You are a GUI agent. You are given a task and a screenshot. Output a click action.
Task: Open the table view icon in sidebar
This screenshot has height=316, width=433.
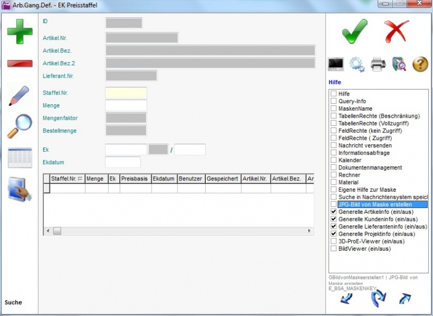coord(19,158)
